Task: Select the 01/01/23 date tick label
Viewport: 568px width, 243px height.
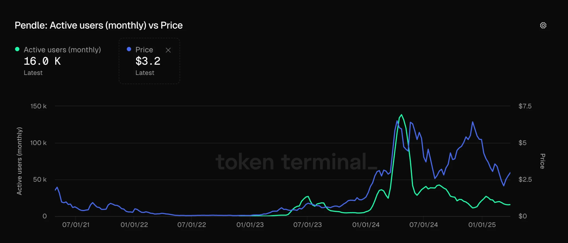Action: click(x=250, y=225)
